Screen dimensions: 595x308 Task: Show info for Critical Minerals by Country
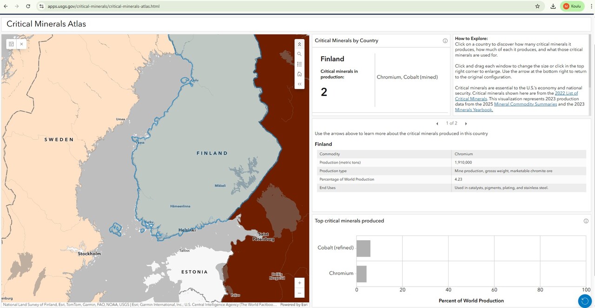point(445,41)
